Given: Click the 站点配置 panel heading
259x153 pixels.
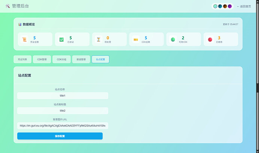Looking at the screenshot, I should click(25, 76).
